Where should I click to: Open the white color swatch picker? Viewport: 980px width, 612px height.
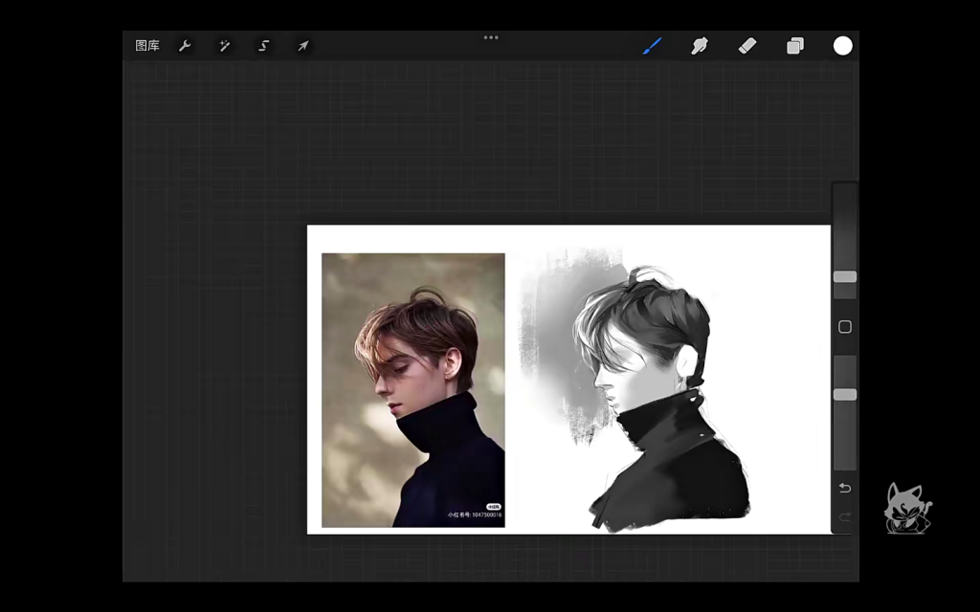click(842, 46)
